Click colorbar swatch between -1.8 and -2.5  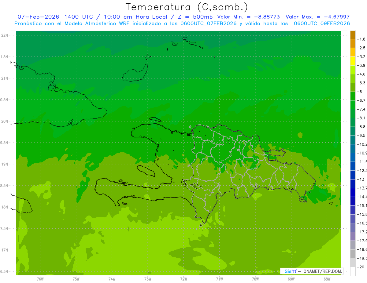[x=353, y=44]
